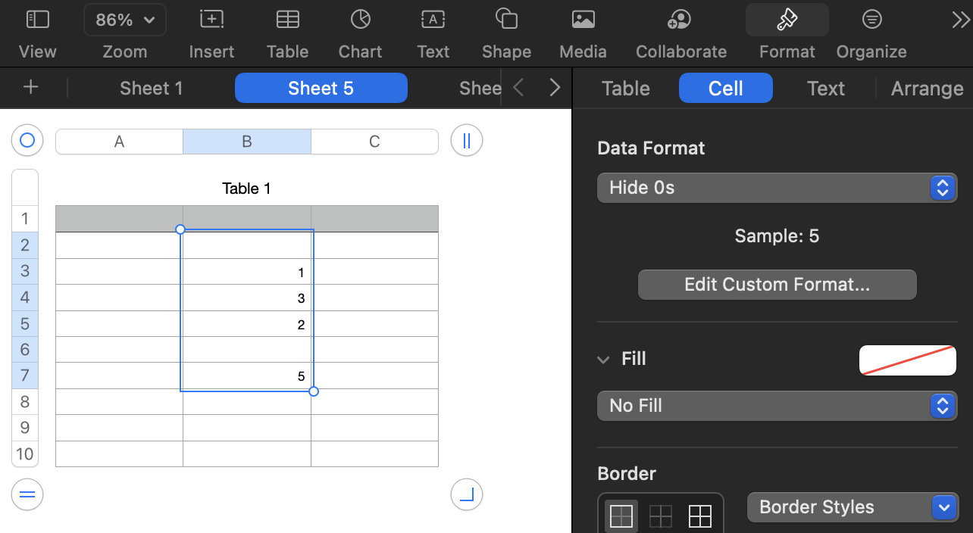Open the Media menu icon
The image size is (973, 533).
tap(583, 20)
